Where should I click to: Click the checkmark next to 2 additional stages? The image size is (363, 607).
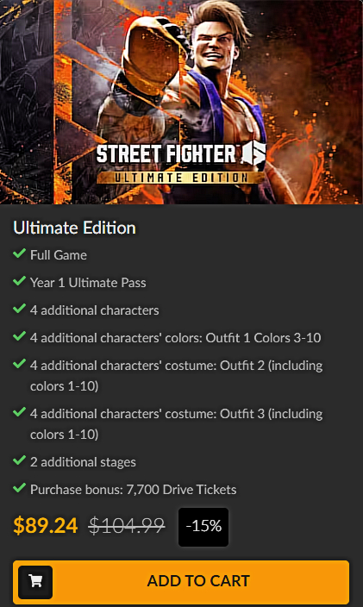(x=19, y=460)
